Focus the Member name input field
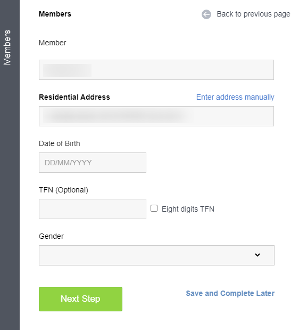This screenshot has height=330, width=299. click(x=156, y=70)
